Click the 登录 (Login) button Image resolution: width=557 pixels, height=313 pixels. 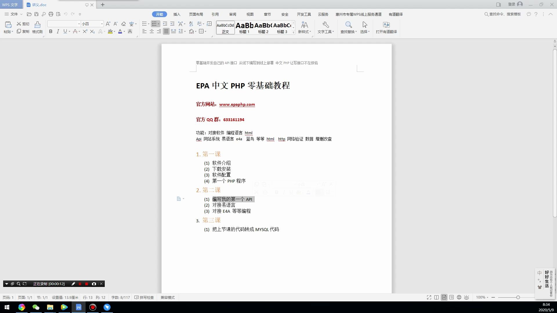(515, 4)
